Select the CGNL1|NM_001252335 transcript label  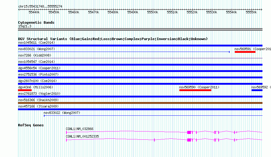[82, 136]
